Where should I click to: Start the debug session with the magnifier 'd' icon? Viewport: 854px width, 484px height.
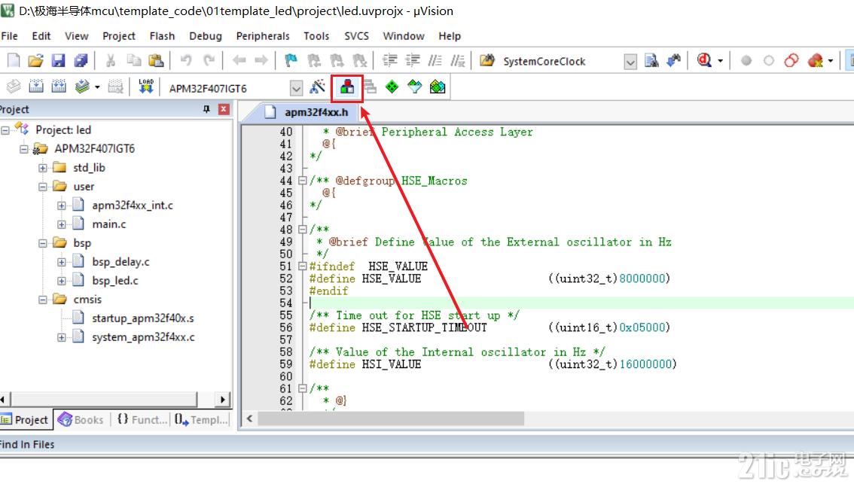click(704, 60)
